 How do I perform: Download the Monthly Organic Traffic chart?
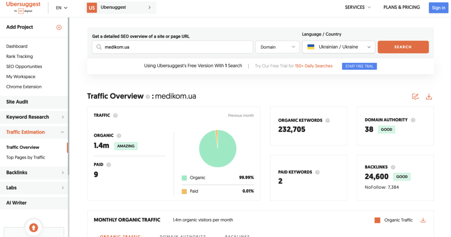click(423, 220)
